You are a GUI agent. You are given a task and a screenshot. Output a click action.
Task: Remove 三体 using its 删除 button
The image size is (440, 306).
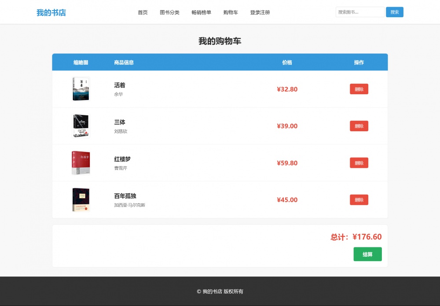click(359, 126)
